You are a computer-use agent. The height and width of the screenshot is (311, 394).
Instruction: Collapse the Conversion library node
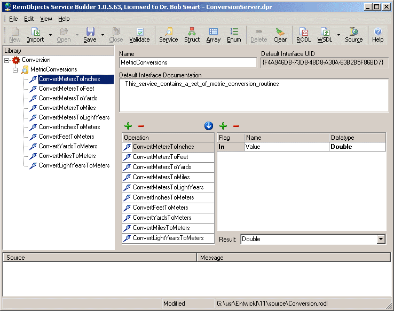pos(7,60)
